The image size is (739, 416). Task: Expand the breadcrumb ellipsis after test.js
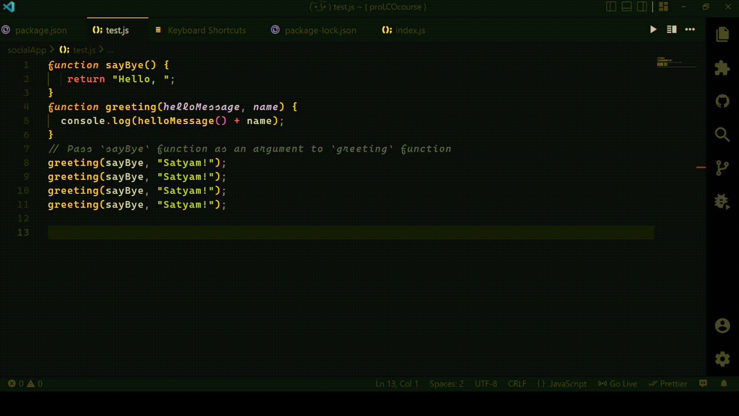tap(110, 50)
